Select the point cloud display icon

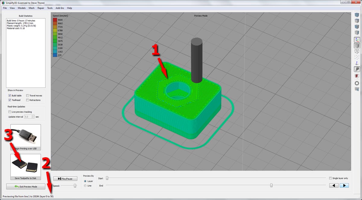(x=357, y=57)
